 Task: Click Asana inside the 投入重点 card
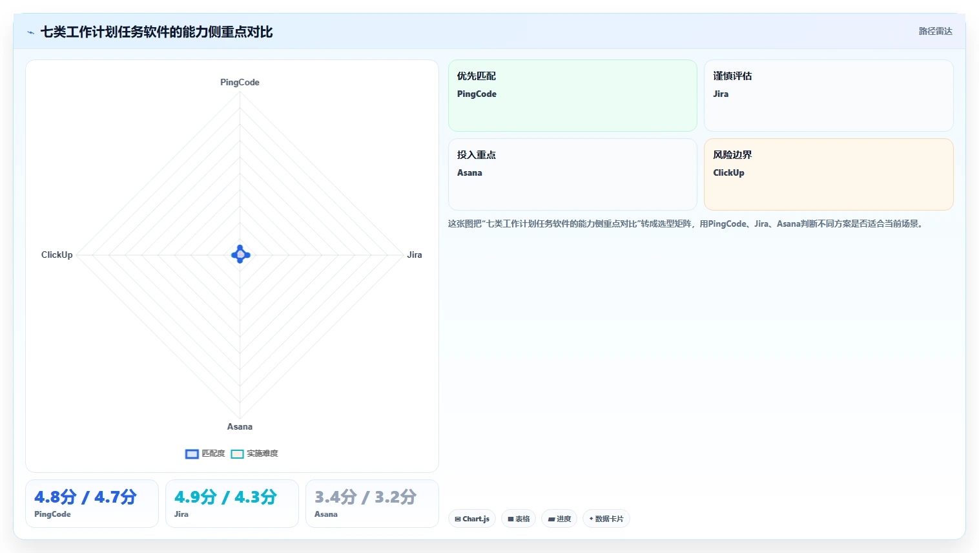[469, 172]
